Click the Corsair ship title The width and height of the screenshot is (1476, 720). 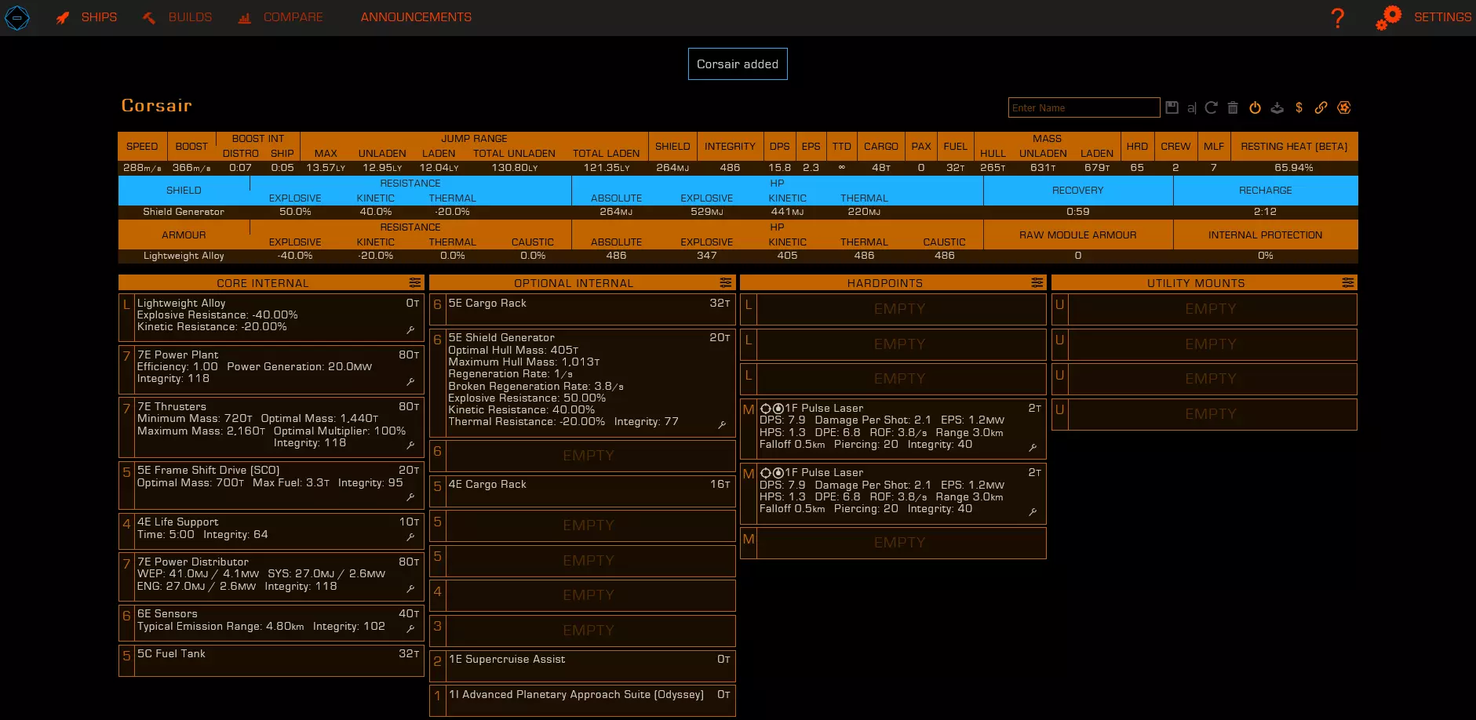click(157, 106)
